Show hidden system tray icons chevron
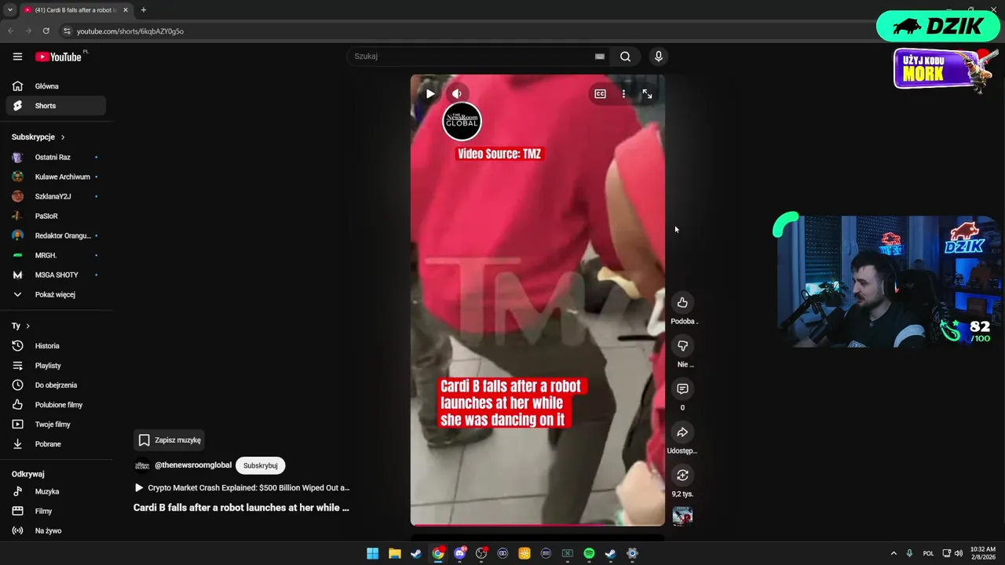 pyautogui.click(x=894, y=553)
